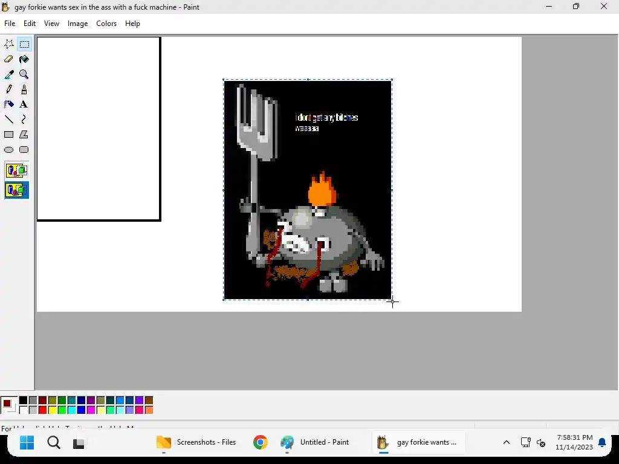
Task: Select the rectangular Select tool
Action: (24, 44)
